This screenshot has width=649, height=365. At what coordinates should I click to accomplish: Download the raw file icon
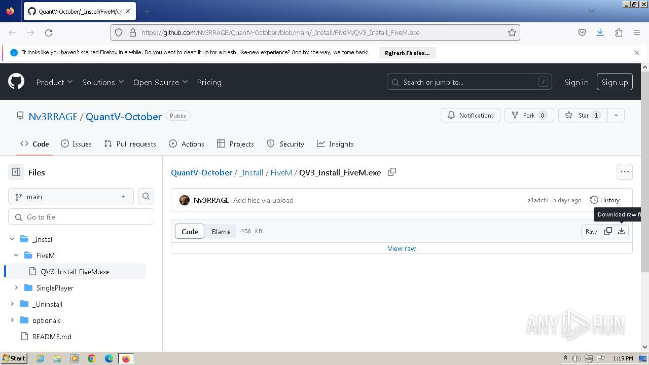pyautogui.click(x=622, y=231)
